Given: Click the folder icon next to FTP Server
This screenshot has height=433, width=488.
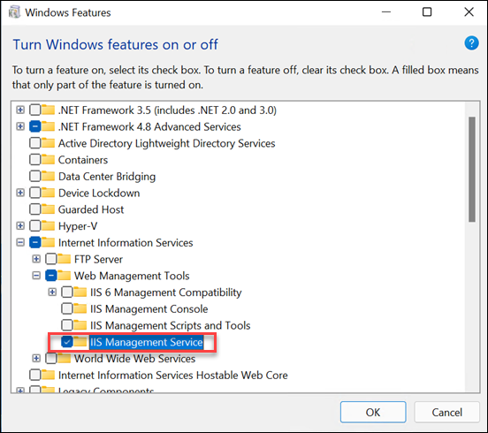Looking at the screenshot, I should 65,259.
